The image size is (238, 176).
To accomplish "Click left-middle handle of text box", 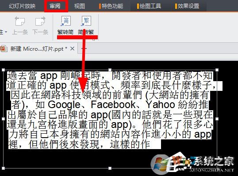I will pyautogui.click(x=3, y=119).
